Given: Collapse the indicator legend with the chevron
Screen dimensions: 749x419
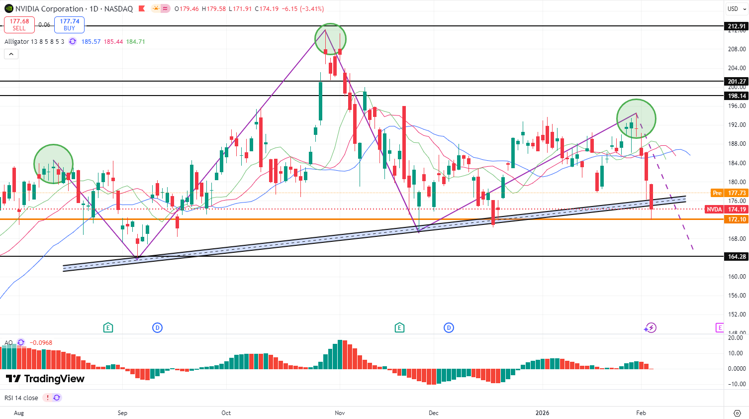Looking at the screenshot, I should [x=11, y=54].
